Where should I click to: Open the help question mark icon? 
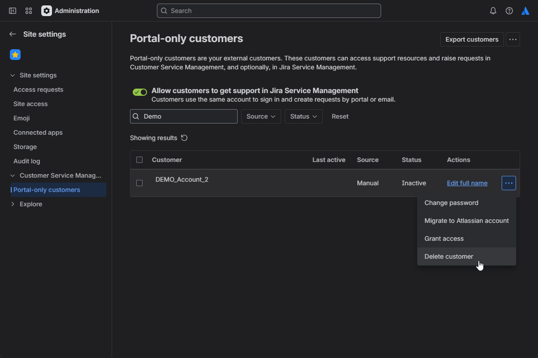coord(509,11)
